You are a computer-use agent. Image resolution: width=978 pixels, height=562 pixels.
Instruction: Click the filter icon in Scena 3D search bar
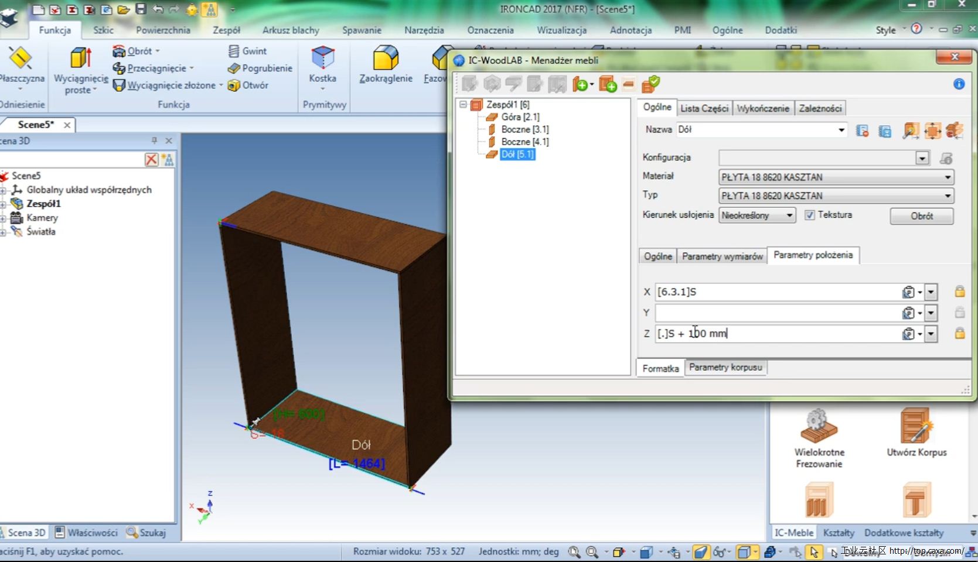(x=167, y=159)
